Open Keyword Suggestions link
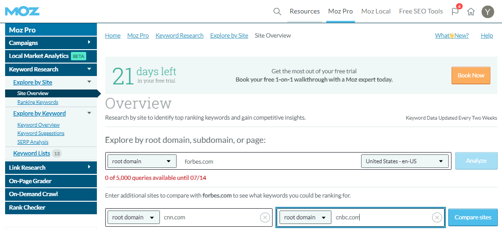The image size is (502, 230). click(41, 133)
